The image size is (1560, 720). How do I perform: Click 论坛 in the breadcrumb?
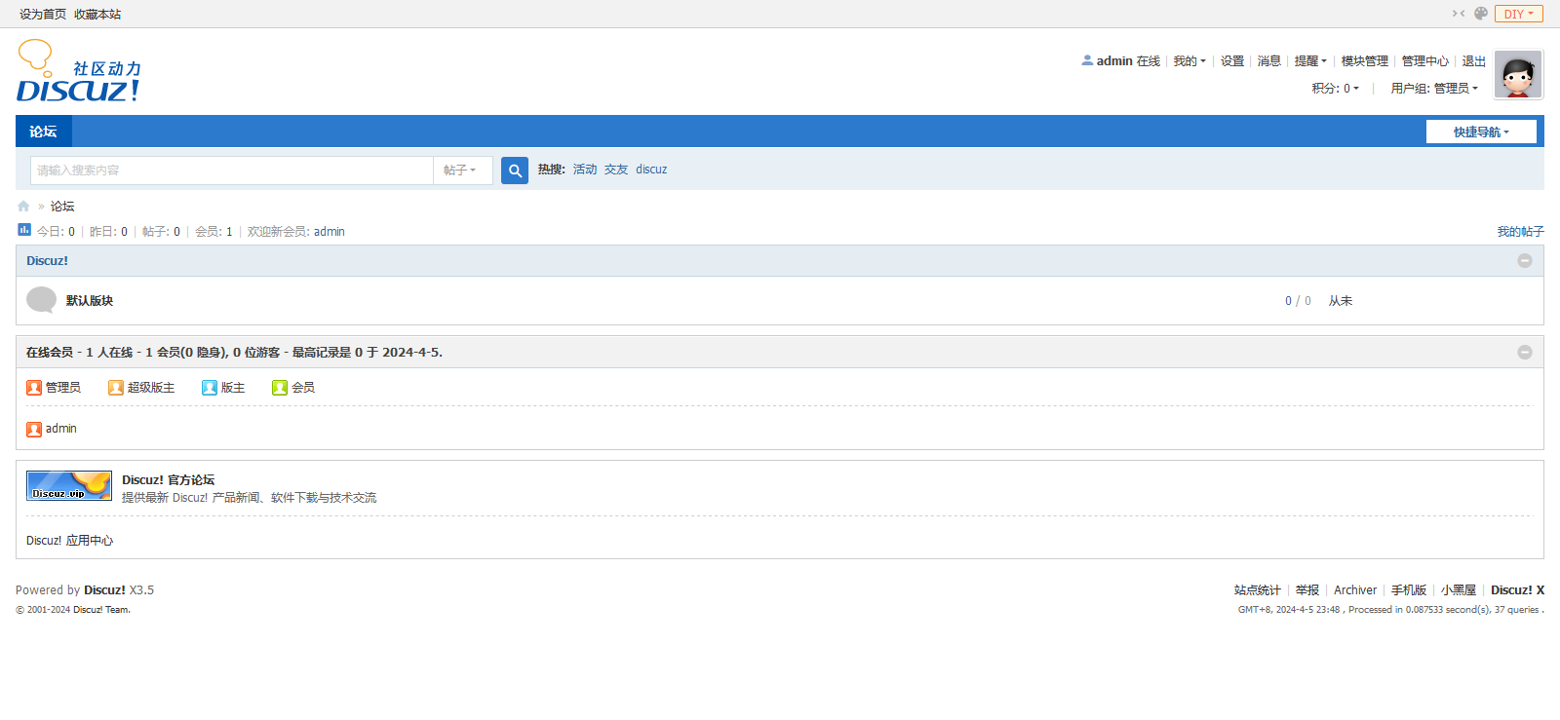click(x=62, y=207)
